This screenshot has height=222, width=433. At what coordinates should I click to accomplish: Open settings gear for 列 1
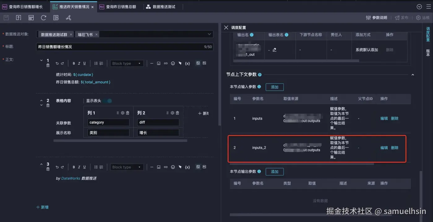pyautogui.click(x=122, y=113)
